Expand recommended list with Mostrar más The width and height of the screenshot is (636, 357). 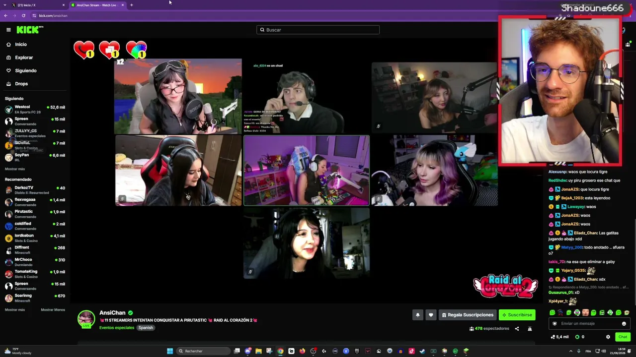tap(14, 310)
